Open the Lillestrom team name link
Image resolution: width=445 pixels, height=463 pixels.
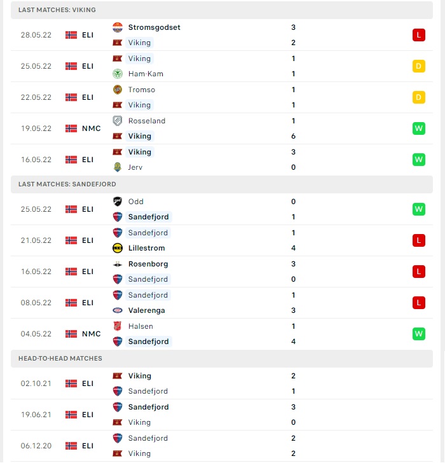click(x=146, y=248)
